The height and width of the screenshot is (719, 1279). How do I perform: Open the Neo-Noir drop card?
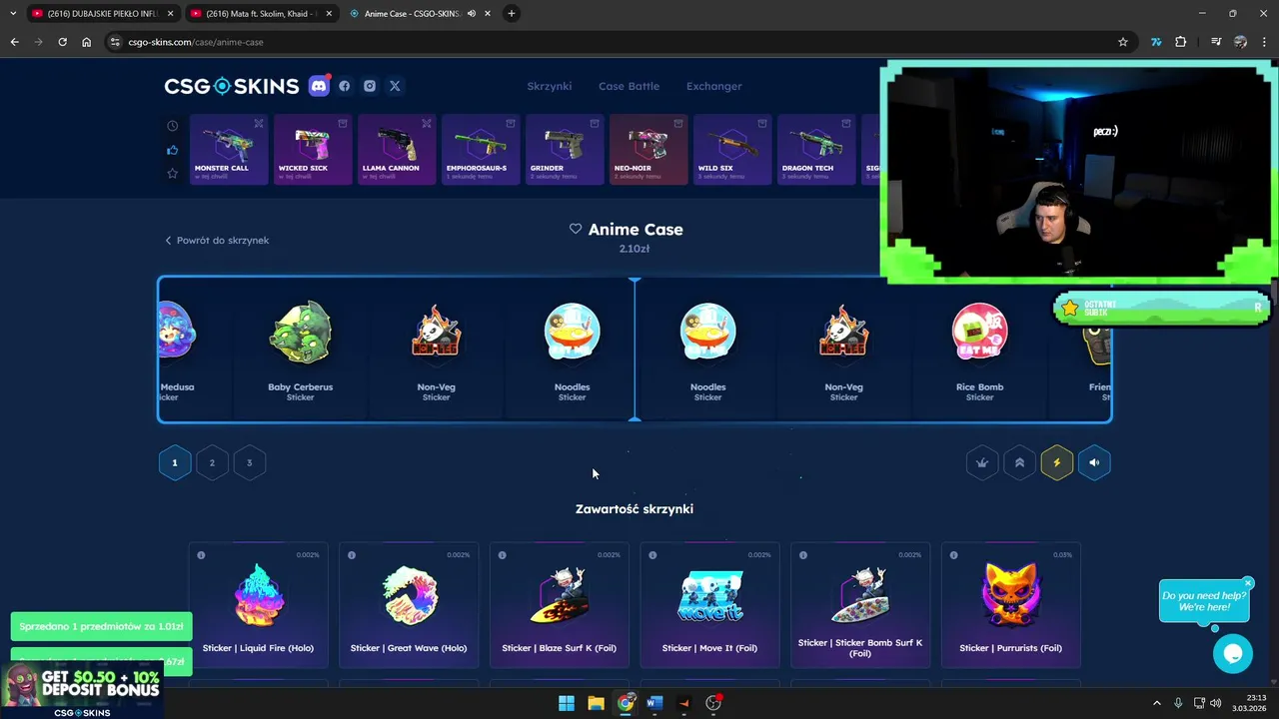coord(648,150)
